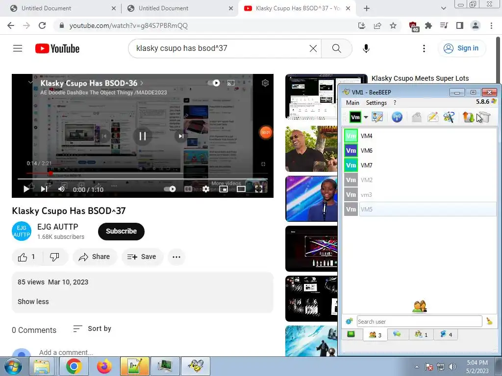
Task: Open the Settings menu in BeeBEEP
Action: pyautogui.click(x=376, y=103)
